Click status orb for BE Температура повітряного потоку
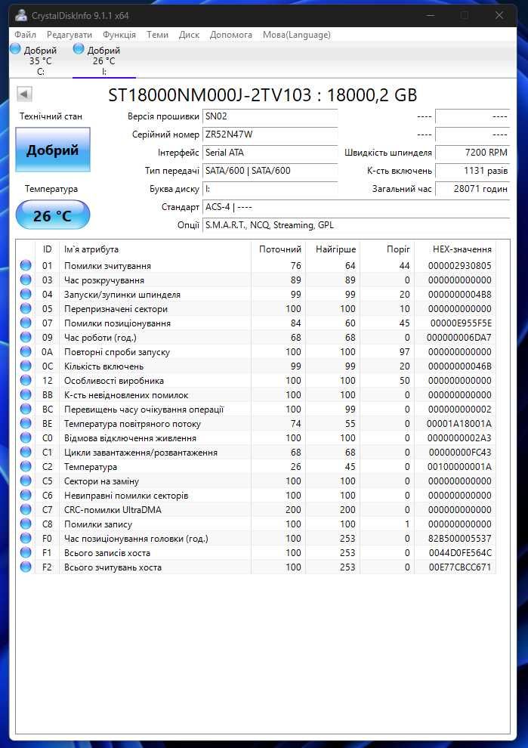The image size is (528, 748). [x=26, y=424]
